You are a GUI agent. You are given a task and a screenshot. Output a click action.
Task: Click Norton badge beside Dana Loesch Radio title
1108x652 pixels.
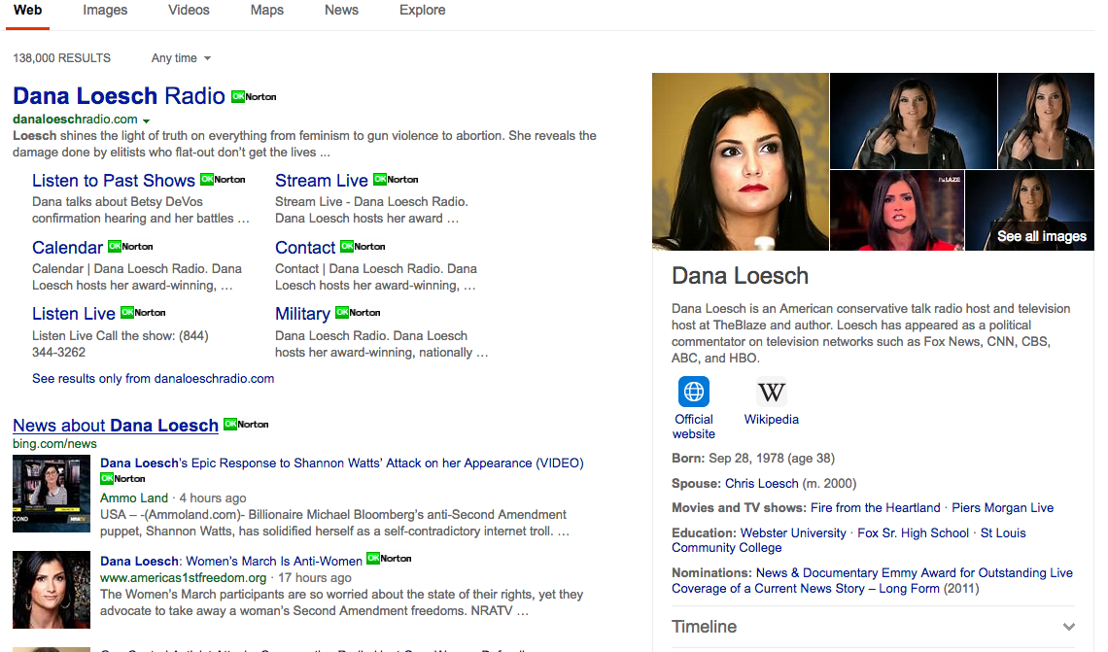click(x=254, y=97)
